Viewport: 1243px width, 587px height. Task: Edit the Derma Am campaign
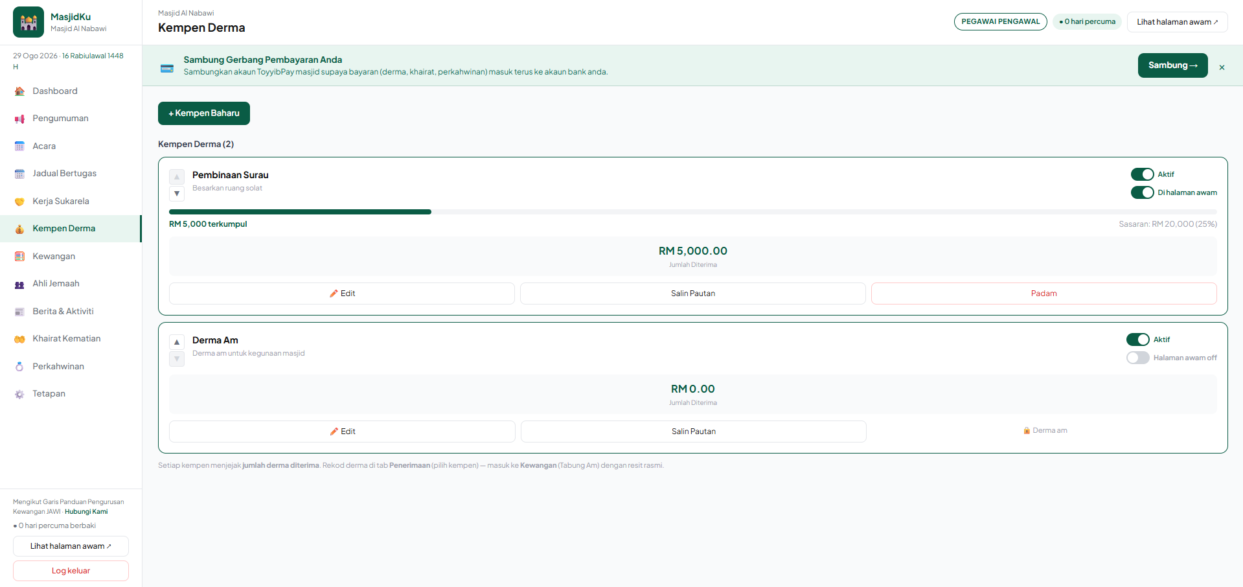tap(342, 432)
